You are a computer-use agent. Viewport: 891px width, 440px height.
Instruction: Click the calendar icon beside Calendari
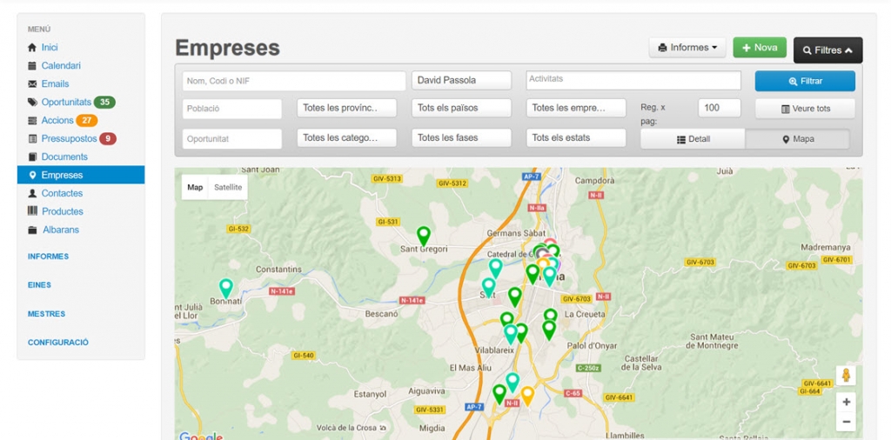(x=32, y=66)
